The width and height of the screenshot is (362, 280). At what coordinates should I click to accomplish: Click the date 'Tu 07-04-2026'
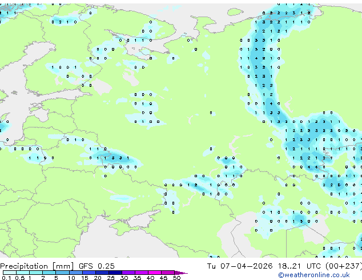coord(240,266)
